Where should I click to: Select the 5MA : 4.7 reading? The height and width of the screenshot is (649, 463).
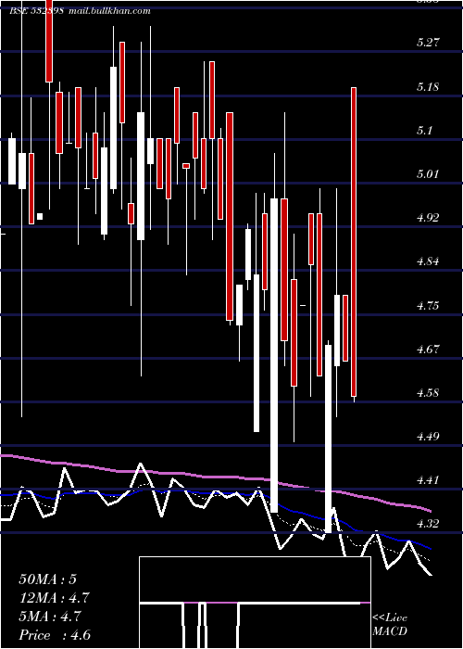(x=50, y=617)
